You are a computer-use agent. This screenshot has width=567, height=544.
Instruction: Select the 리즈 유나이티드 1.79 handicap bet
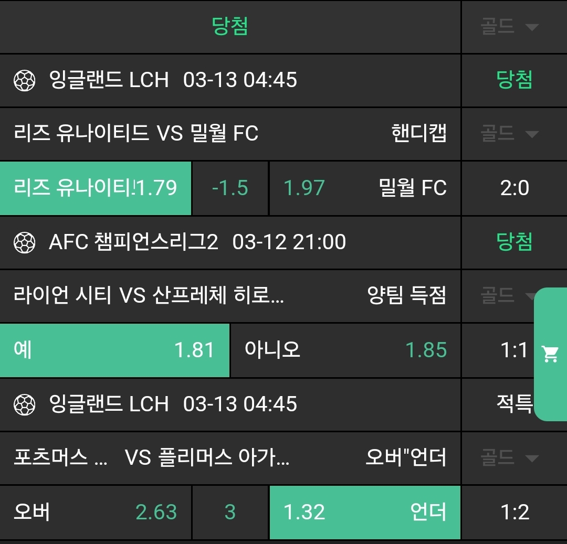[x=96, y=188]
